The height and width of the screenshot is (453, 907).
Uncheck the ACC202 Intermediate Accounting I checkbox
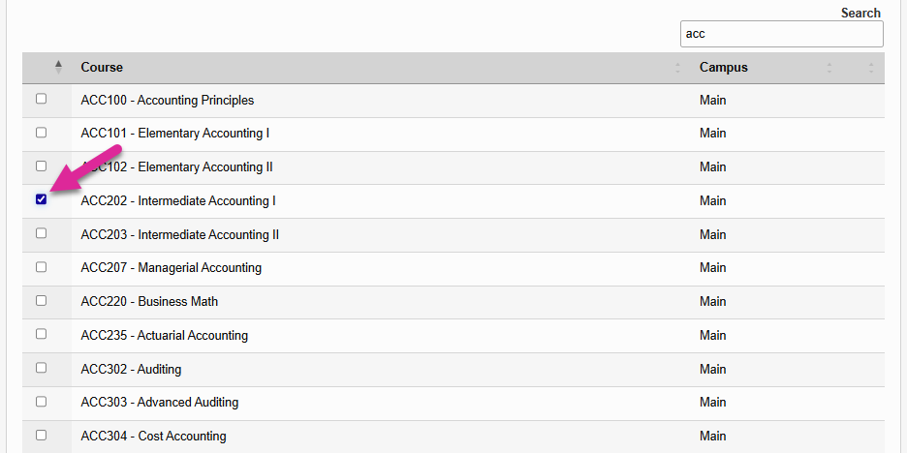tap(41, 199)
